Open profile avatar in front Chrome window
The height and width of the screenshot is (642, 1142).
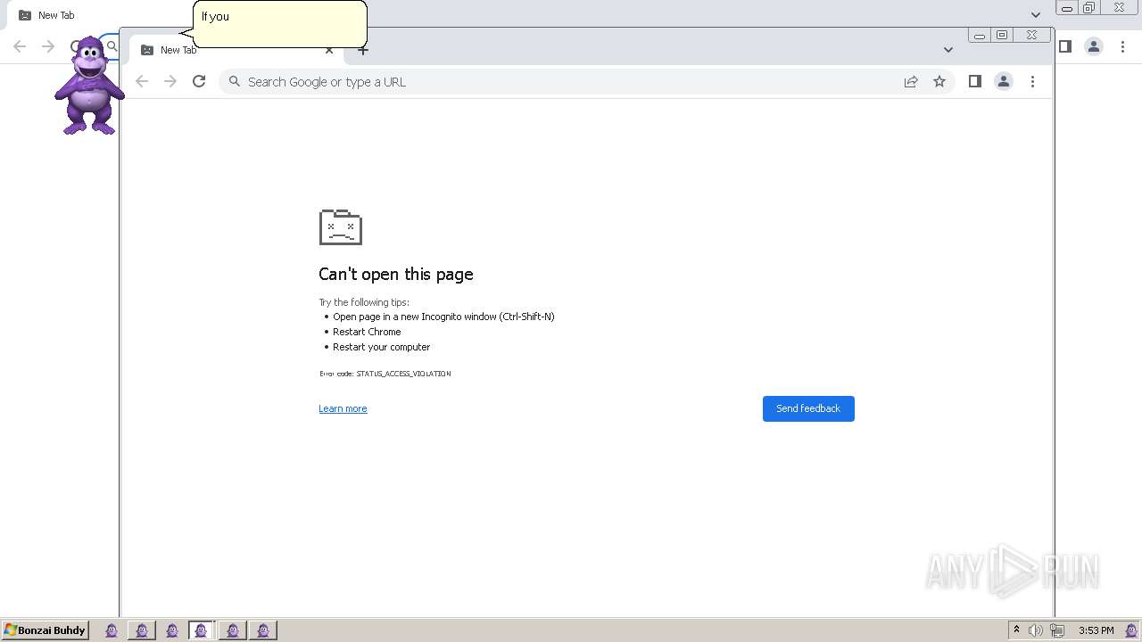pyautogui.click(x=1004, y=81)
